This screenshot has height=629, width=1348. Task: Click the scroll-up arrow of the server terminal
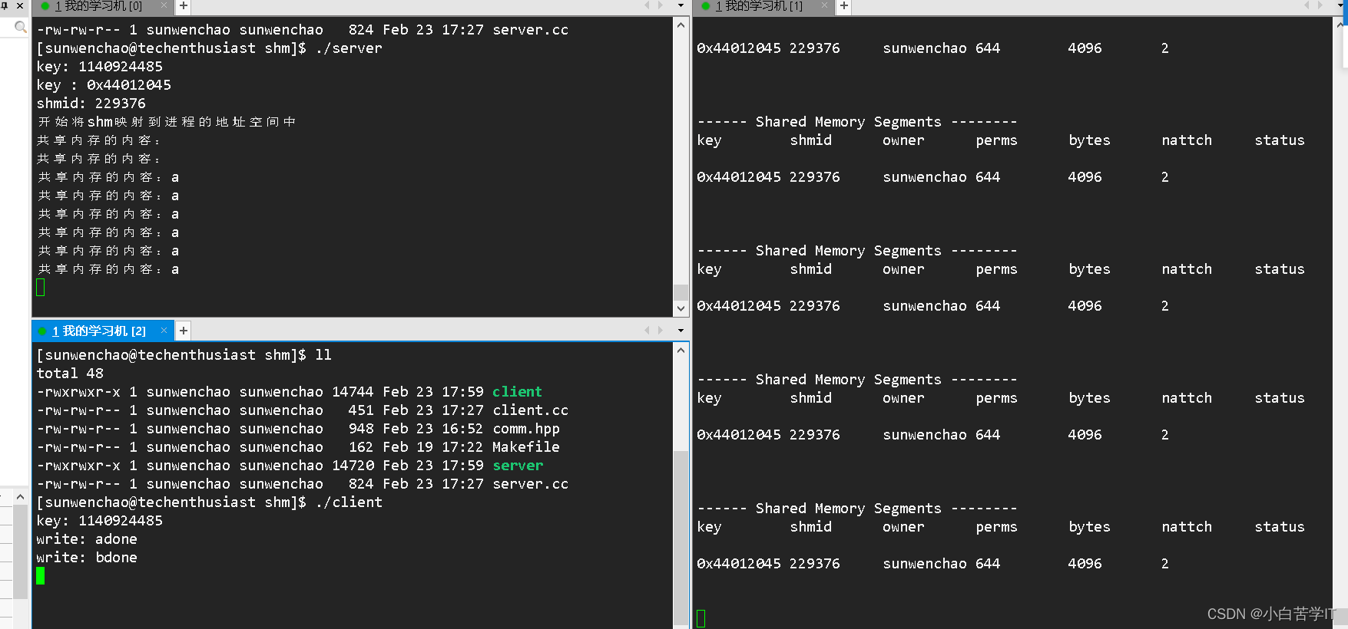[x=681, y=25]
